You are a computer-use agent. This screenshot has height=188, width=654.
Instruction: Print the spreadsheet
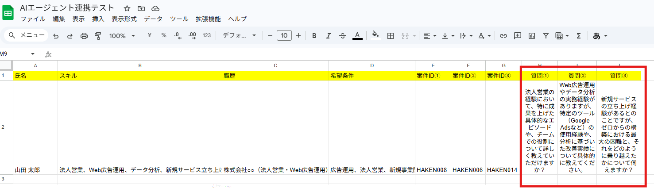point(84,36)
